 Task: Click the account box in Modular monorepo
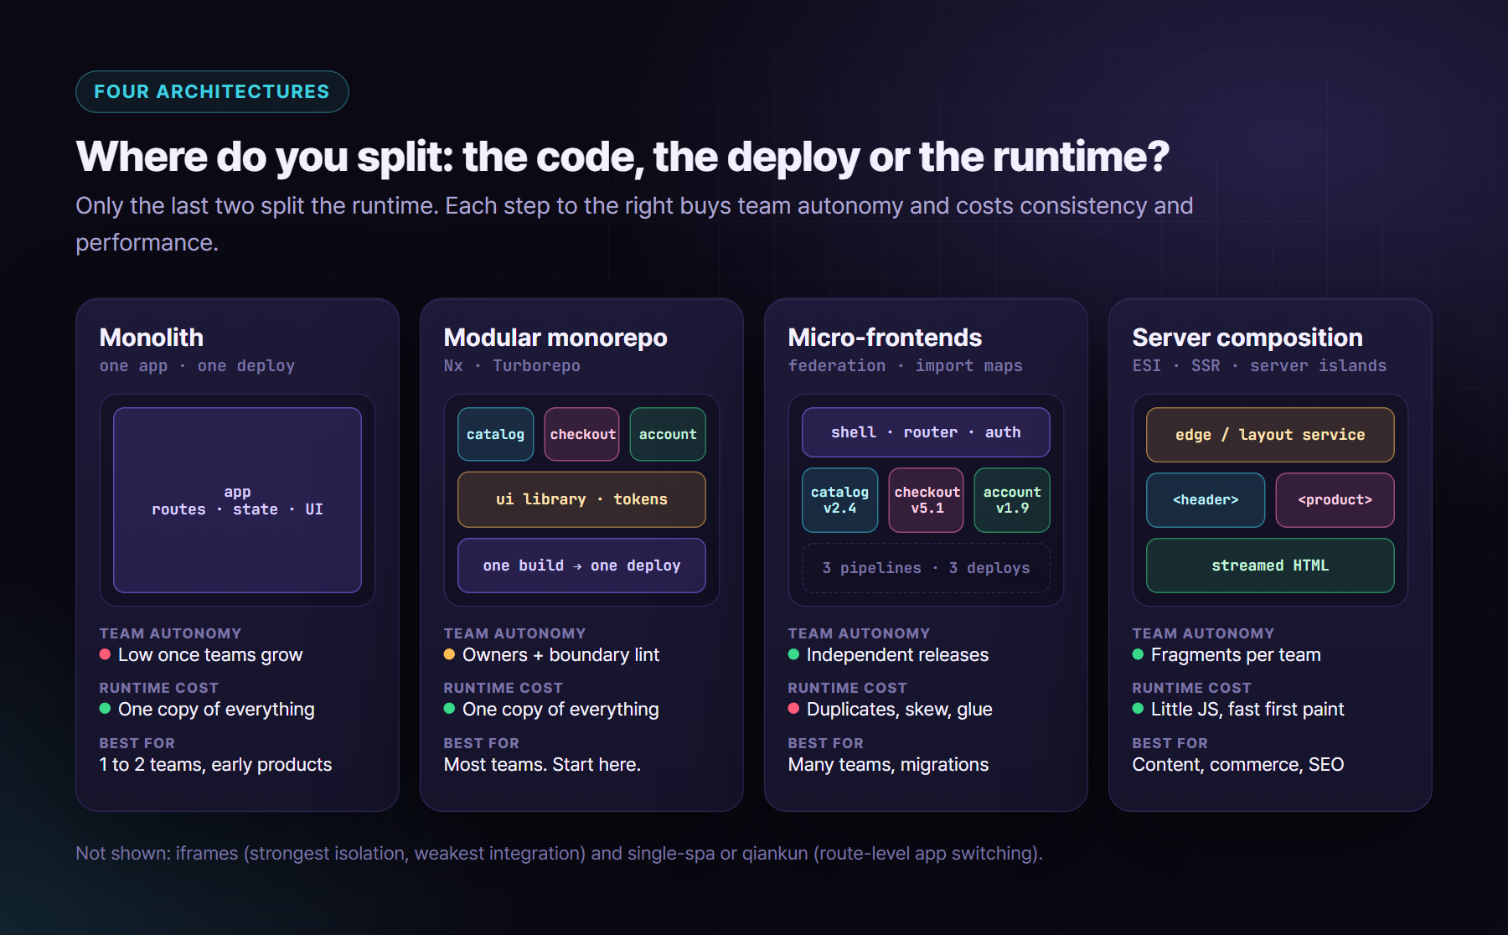click(x=668, y=434)
